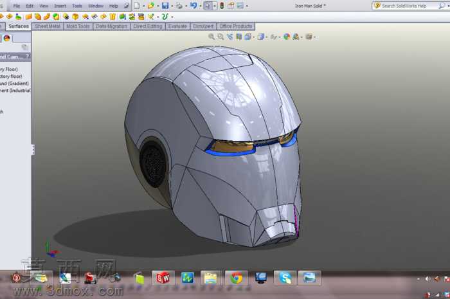Screen dimensions: 450x299
Task: Switch to the Office Products tab
Action: click(236, 26)
